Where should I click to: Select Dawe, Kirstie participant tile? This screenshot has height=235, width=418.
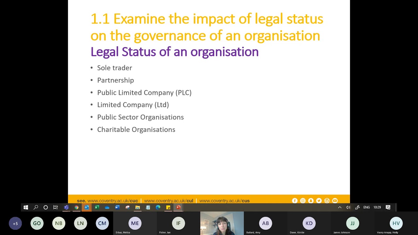[x=309, y=223]
